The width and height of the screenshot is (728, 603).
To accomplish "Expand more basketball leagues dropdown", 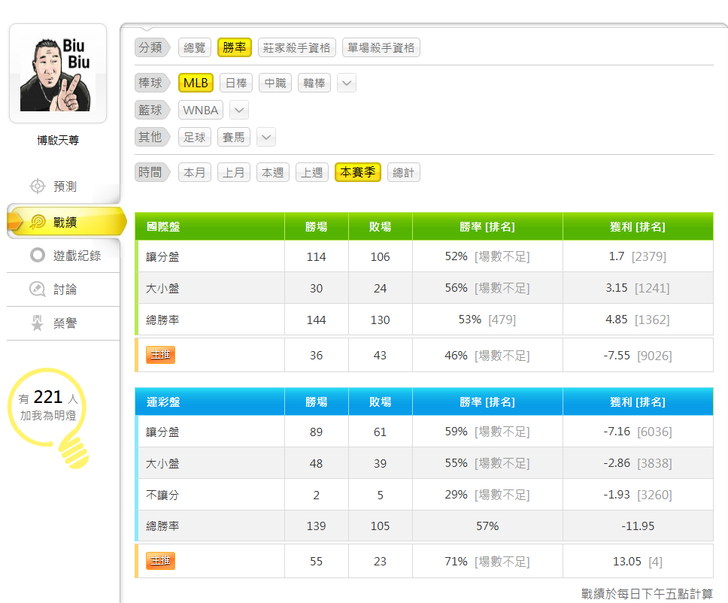I will point(239,110).
